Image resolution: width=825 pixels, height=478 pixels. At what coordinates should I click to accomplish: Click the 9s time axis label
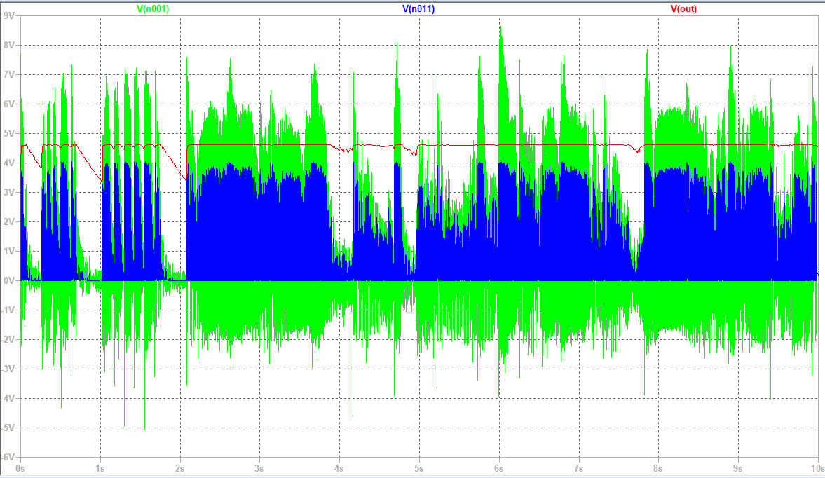pos(738,467)
